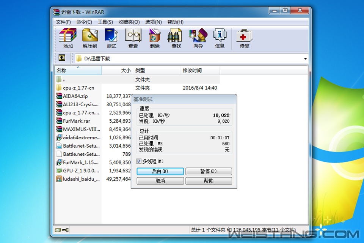This screenshot has height=243, width=364.
Task: Launch the 向导 (Wizard) toolbar tool
Action: tap(198, 38)
